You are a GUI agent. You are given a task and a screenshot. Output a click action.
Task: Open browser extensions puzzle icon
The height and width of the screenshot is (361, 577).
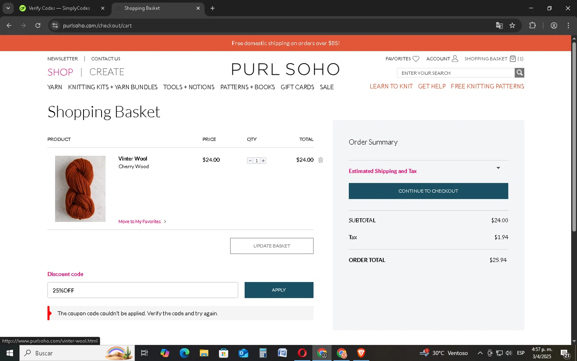[532, 25]
